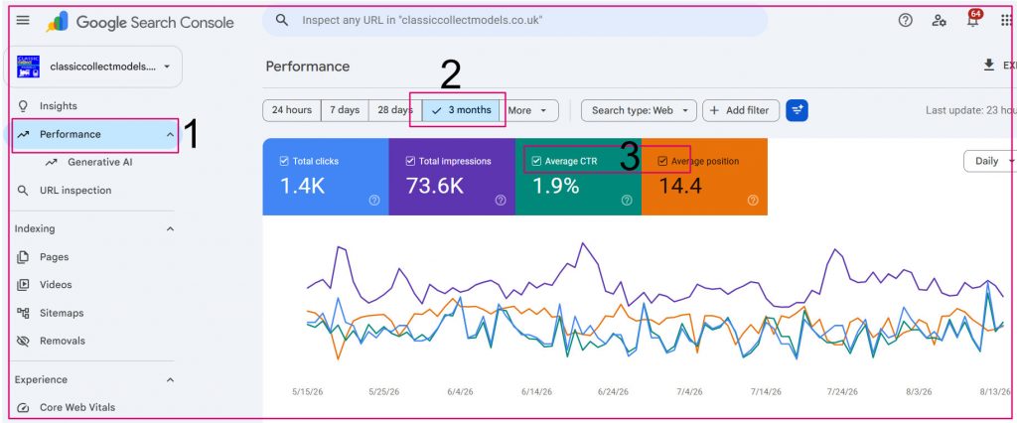Viewport: 1017px width, 423px height.
Task: Click the Pages document icon
Action: [x=24, y=257]
